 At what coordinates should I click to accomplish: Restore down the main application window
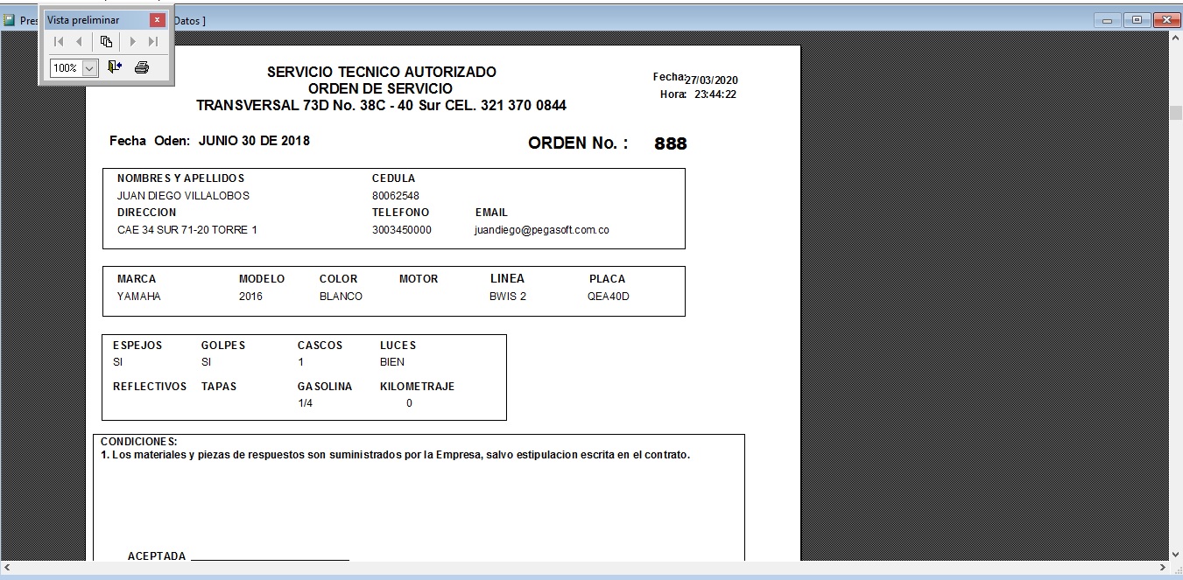coord(1137,20)
